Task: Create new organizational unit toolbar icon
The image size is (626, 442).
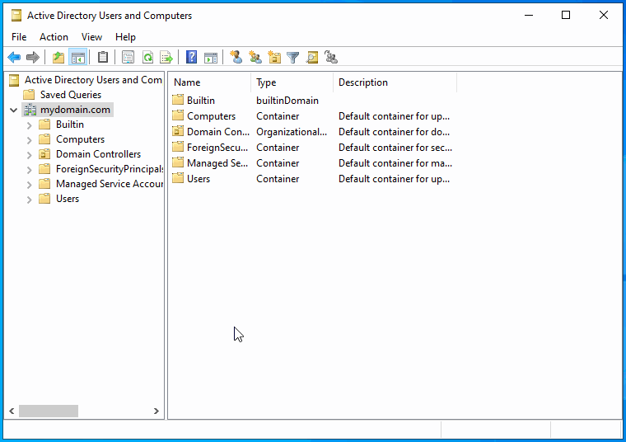Action: 274,57
